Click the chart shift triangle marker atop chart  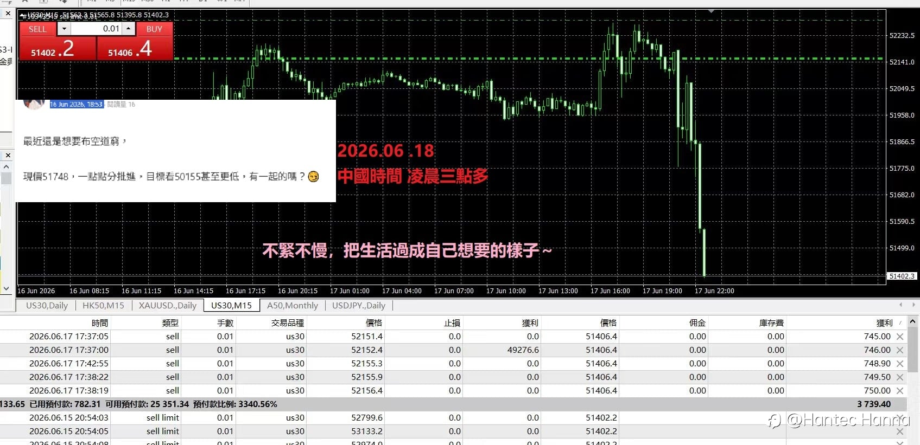coord(711,11)
